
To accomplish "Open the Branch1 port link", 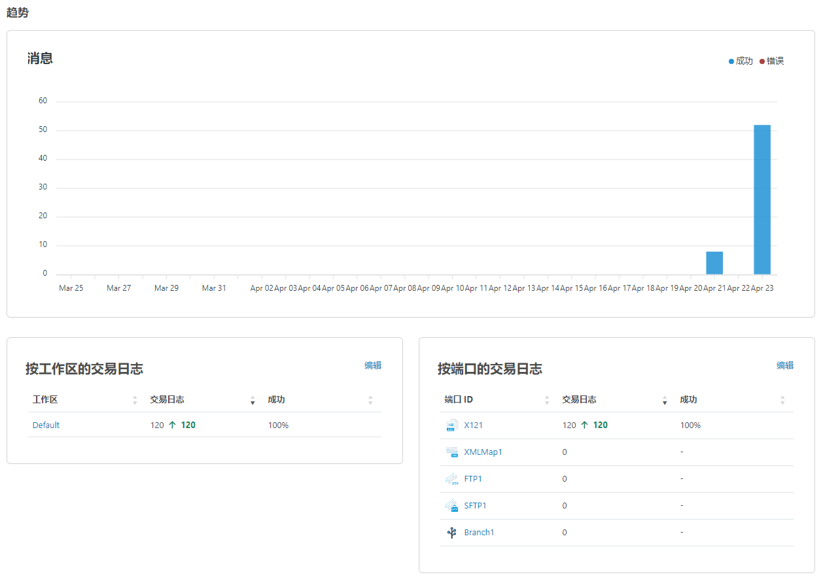I will click(x=480, y=533).
